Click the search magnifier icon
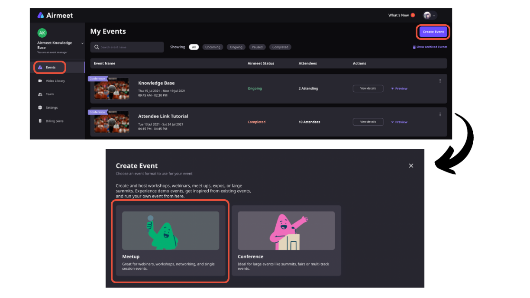 (97, 47)
